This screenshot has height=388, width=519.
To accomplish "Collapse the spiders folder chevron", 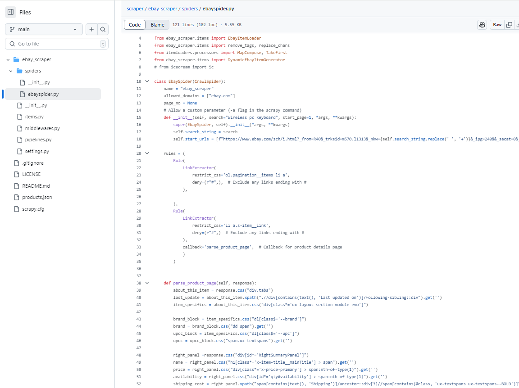I will pyautogui.click(x=11, y=71).
